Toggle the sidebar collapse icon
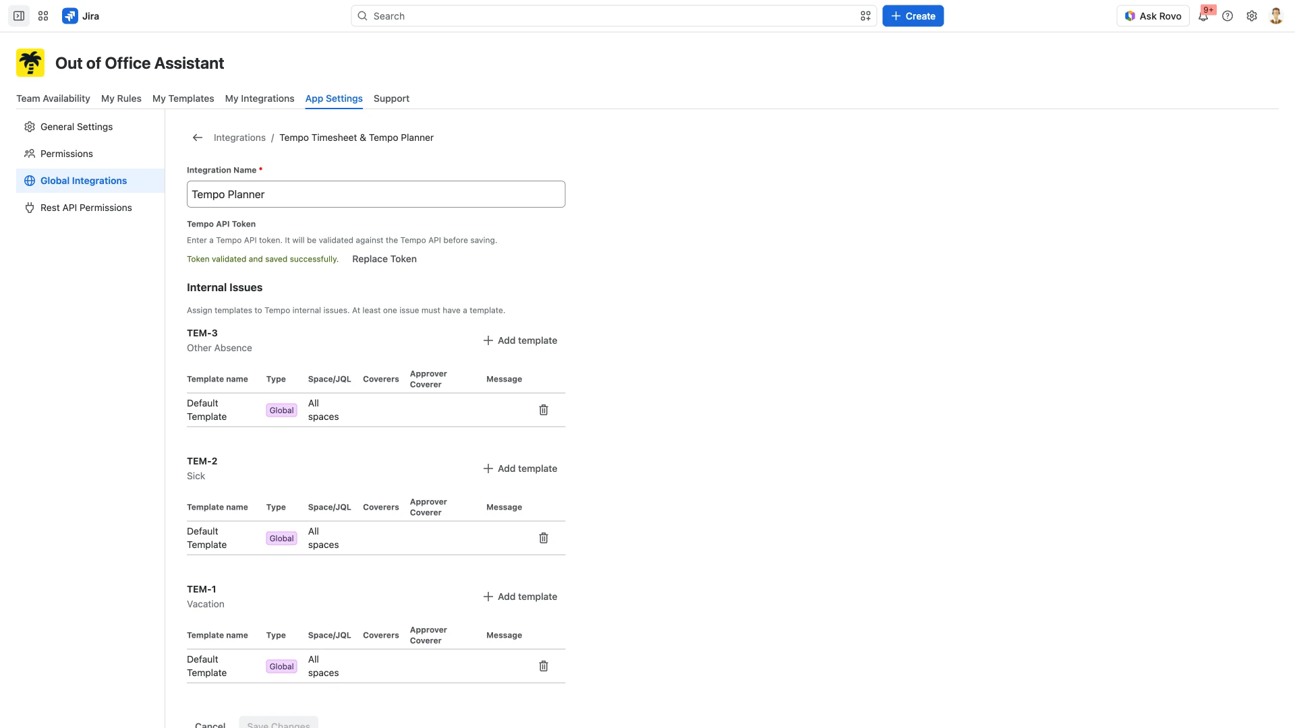1295x728 pixels. 19,16
